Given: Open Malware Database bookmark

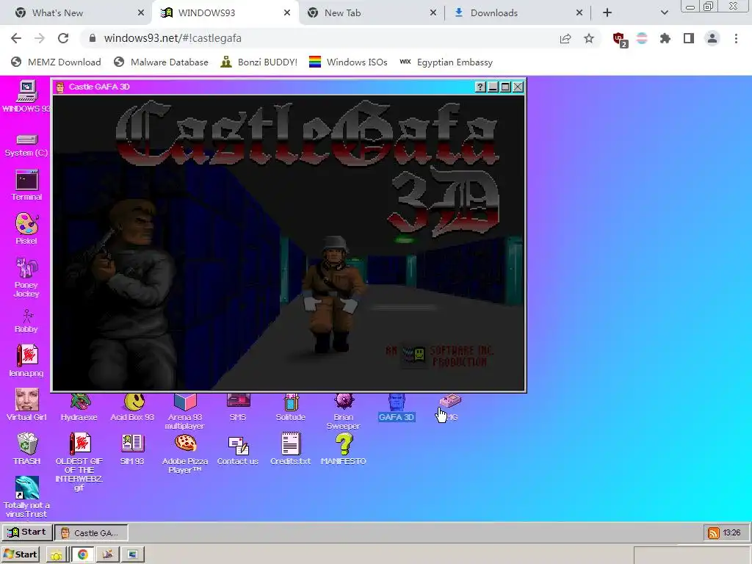Looking at the screenshot, I should coord(161,62).
